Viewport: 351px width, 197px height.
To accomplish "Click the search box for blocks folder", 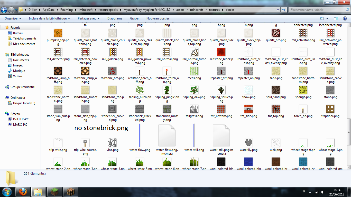I will pyautogui.click(x=316, y=10).
